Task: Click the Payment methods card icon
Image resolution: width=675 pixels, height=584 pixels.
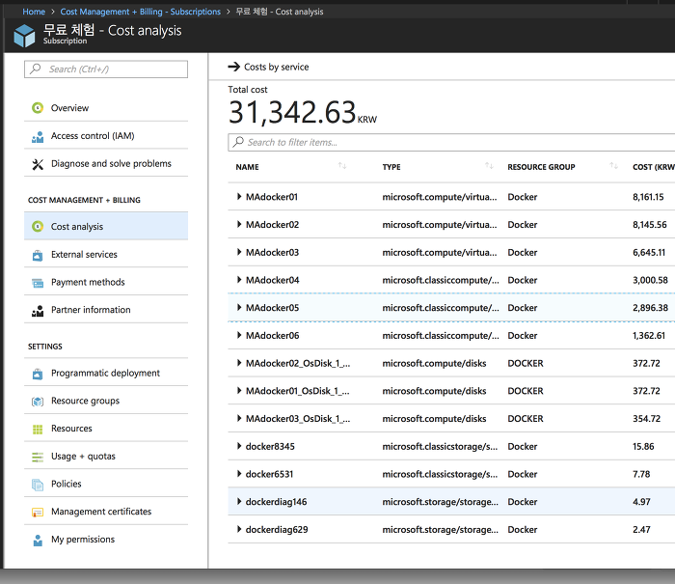Action: click(38, 283)
